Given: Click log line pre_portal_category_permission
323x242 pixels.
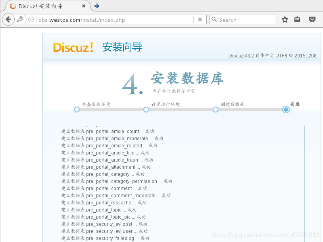Looking at the screenshot, I should coord(117,181).
